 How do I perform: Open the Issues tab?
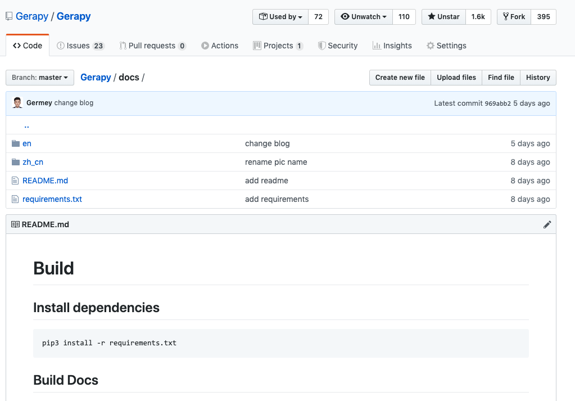81,46
